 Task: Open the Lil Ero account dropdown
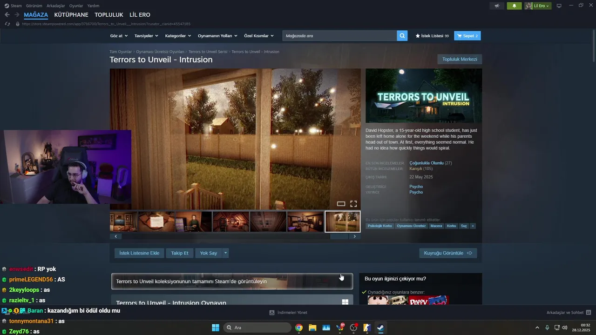tap(538, 6)
